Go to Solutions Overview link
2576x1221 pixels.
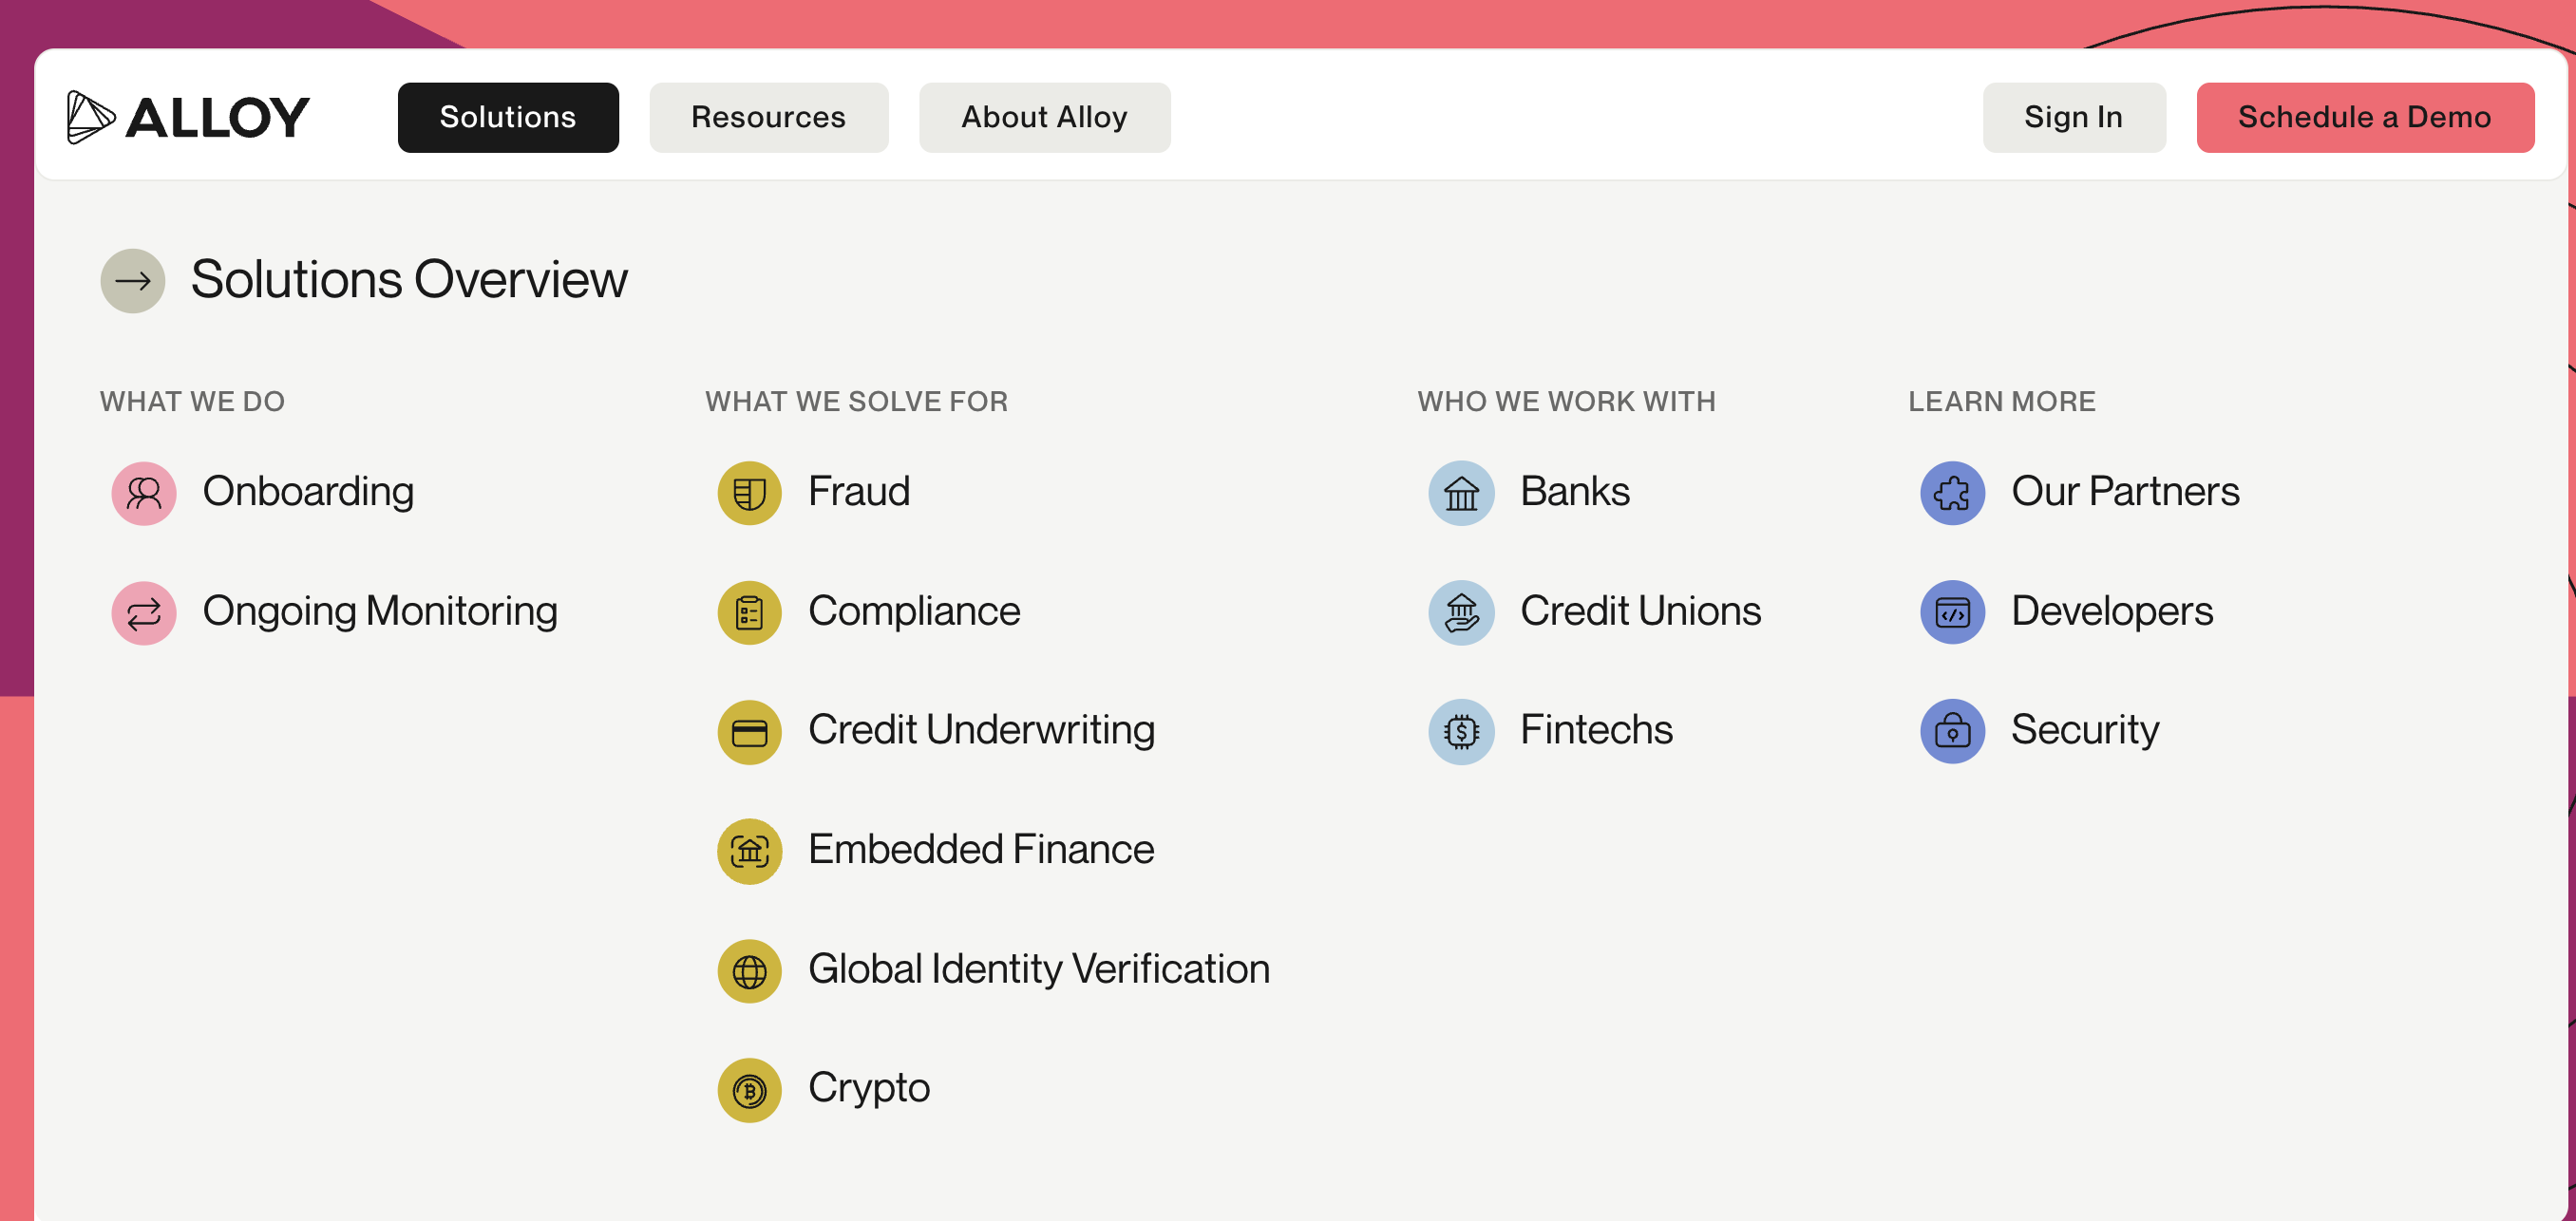pos(408,280)
